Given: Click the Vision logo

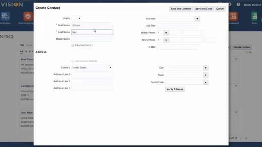Looking at the screenshot, I should 12,4.
